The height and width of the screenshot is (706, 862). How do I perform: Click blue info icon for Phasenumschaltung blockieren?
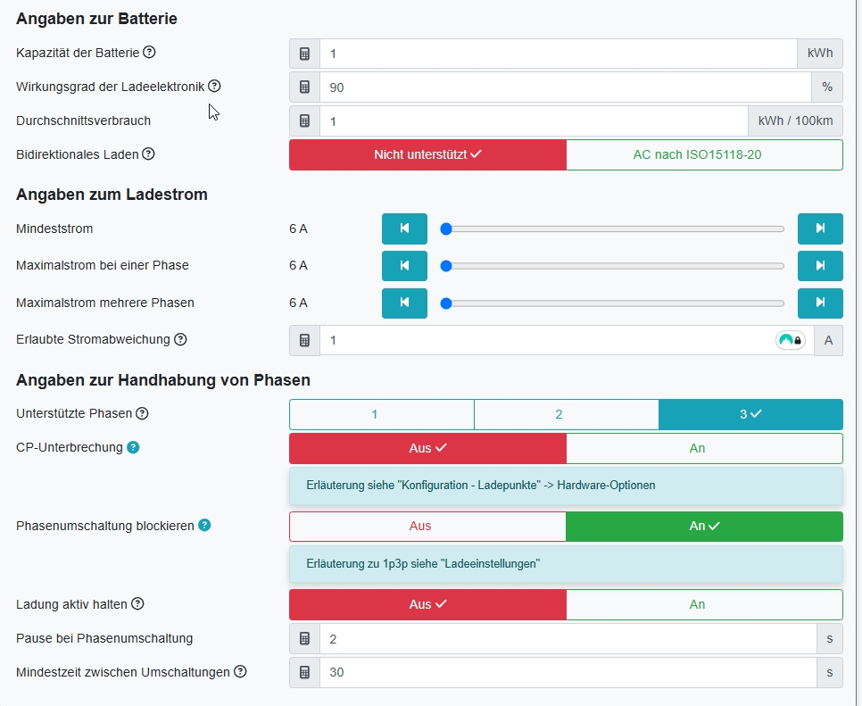point(204,526)
